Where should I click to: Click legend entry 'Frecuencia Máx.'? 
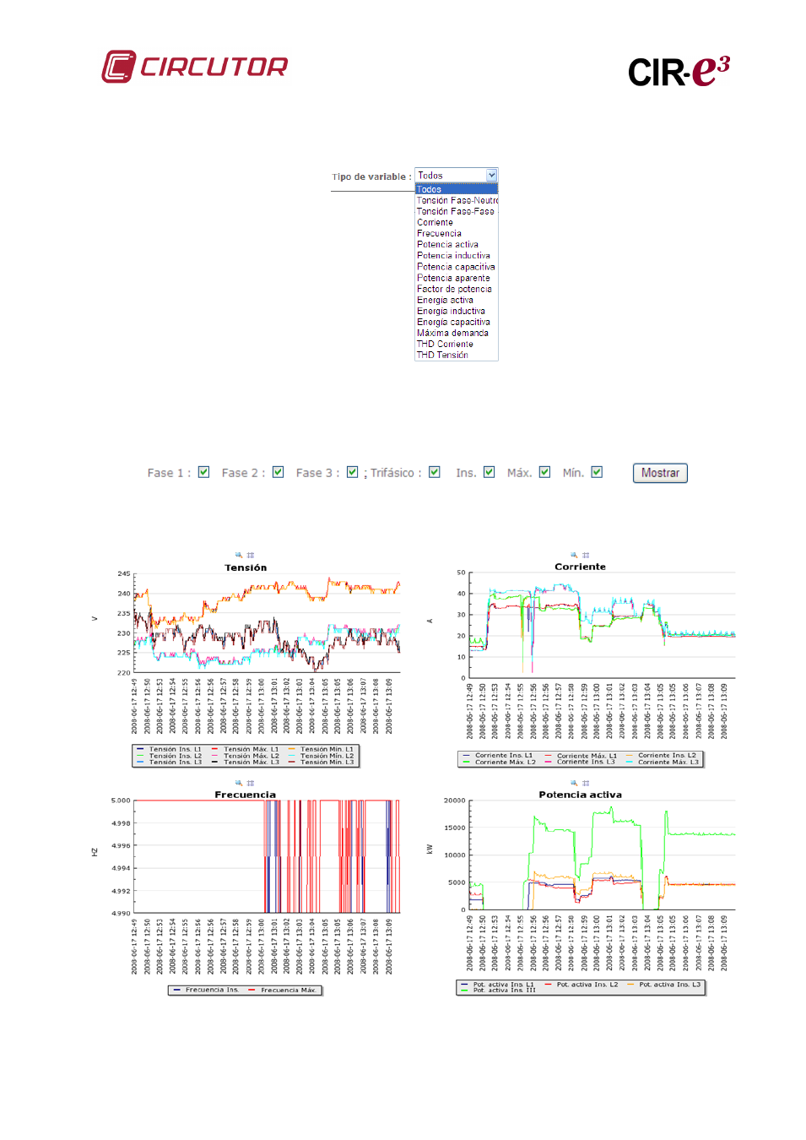point(283,990)
